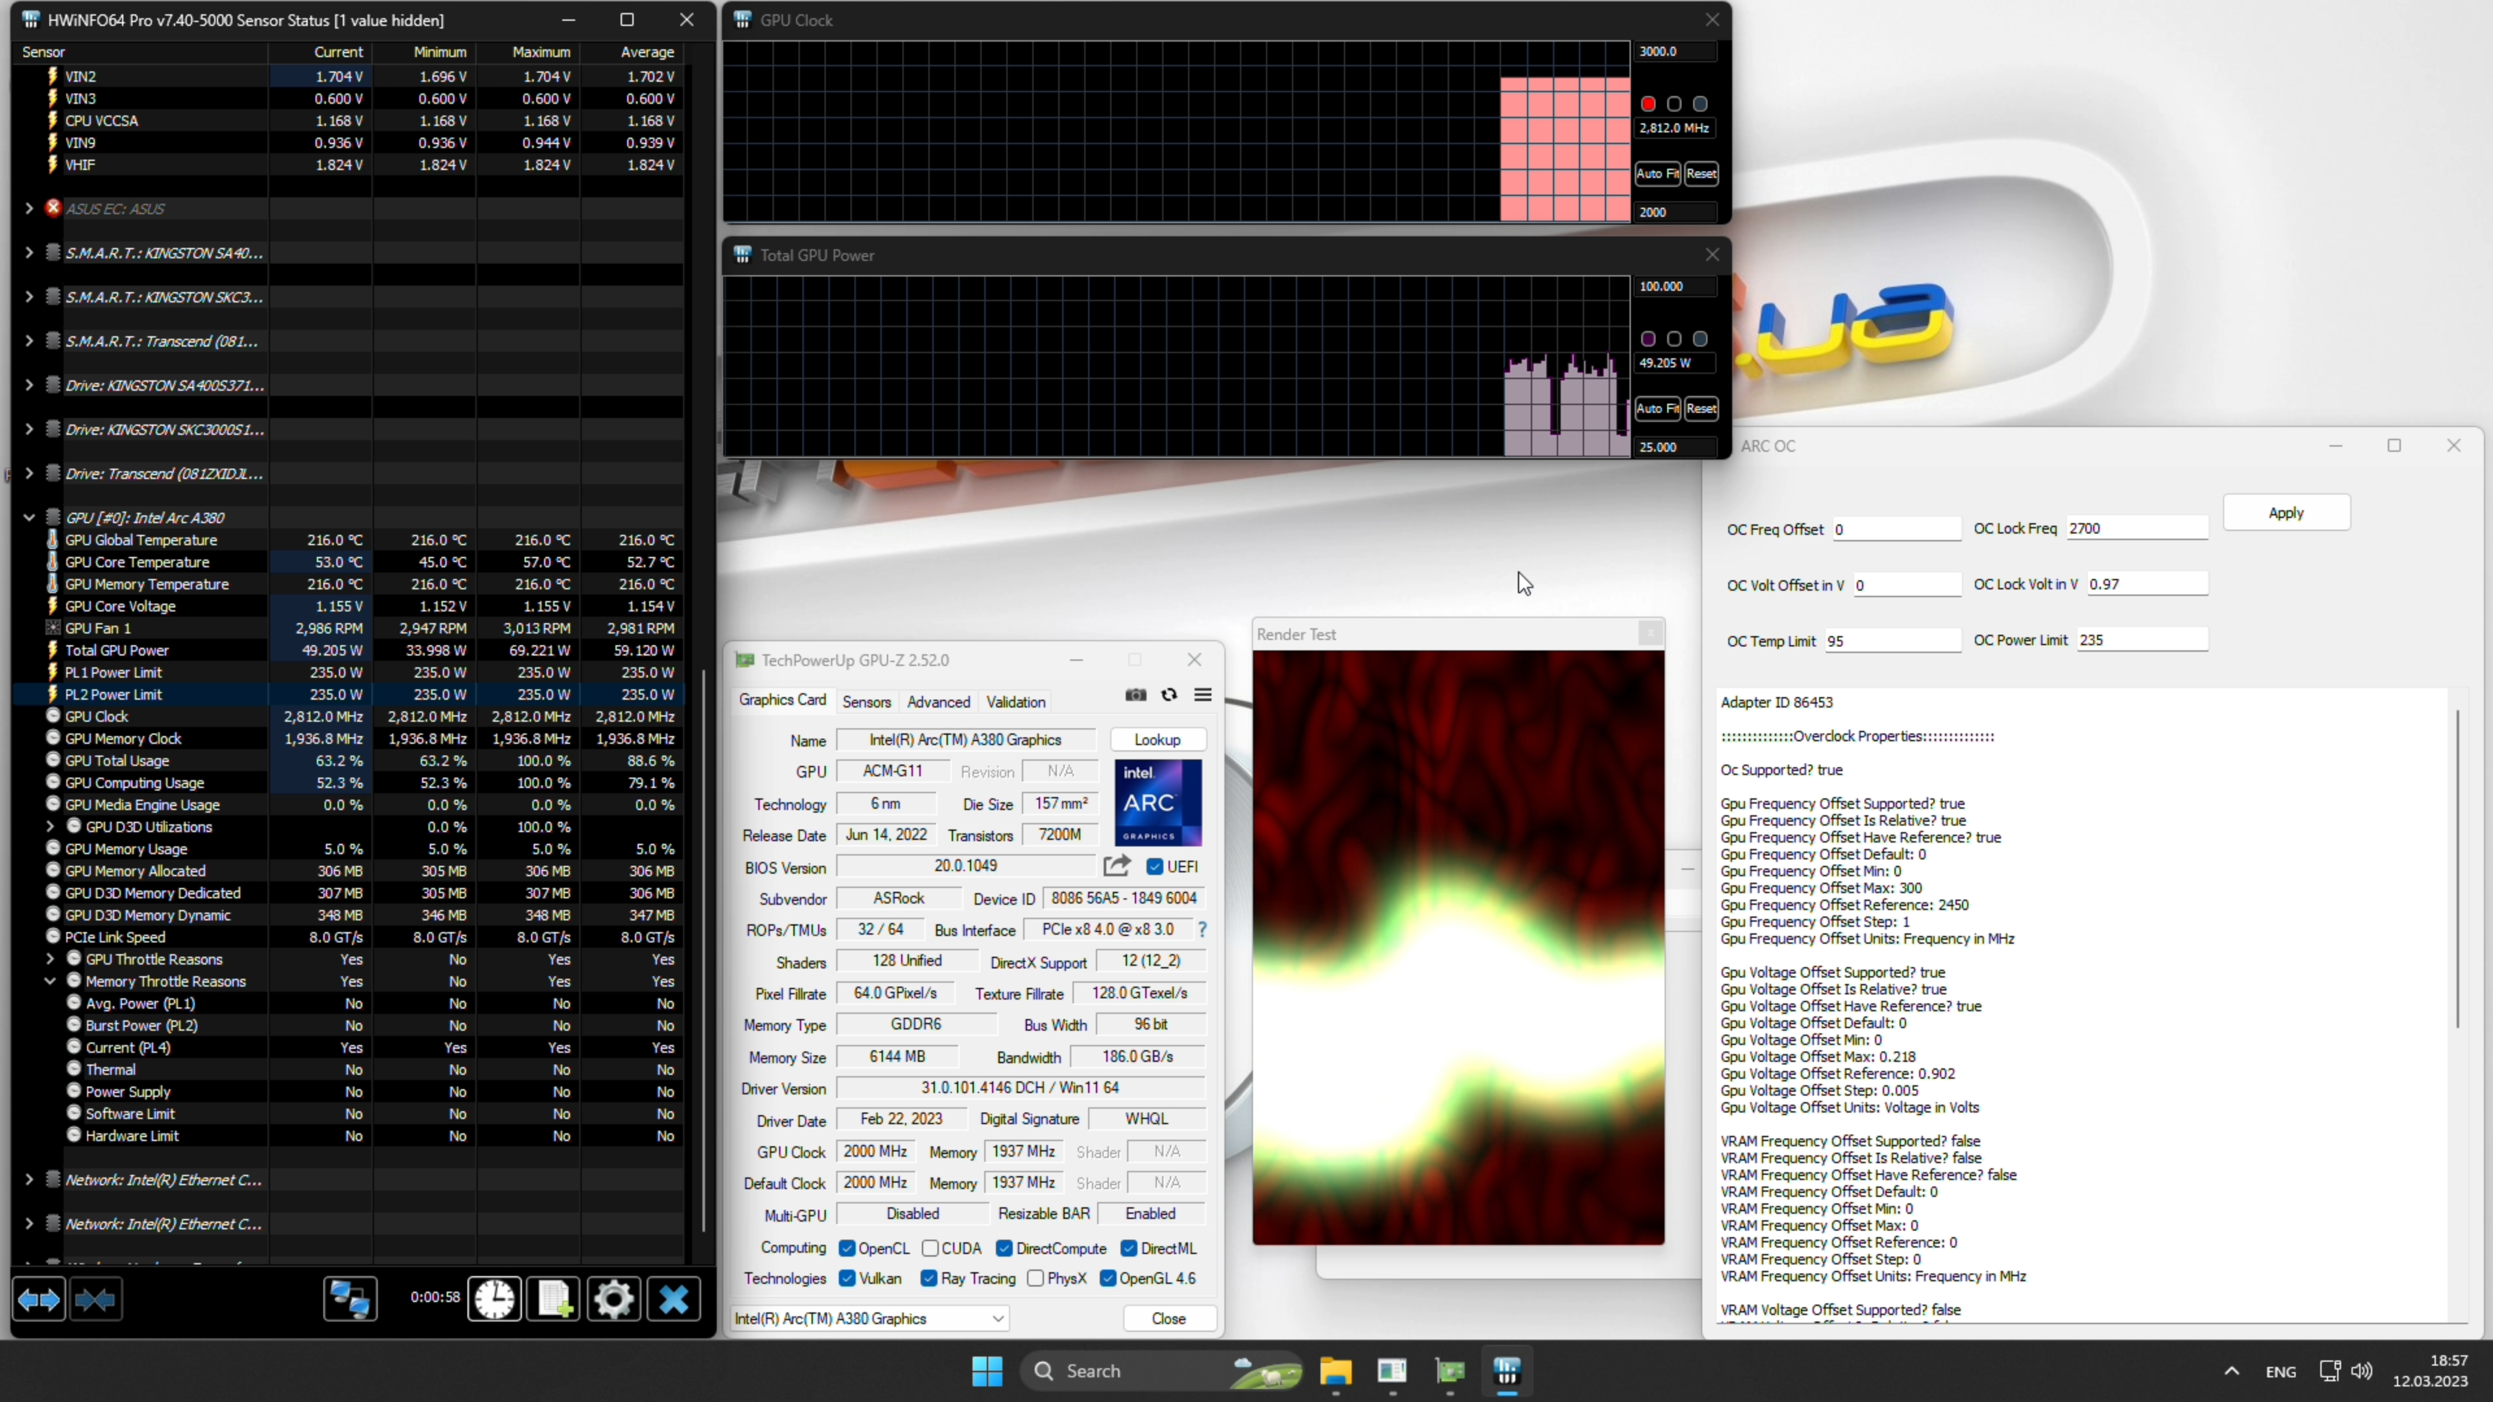The height and width of the screenshot is (1402, 2493).
Task: Click the GPU-Z screenshot camera icon
Action: pyautogui.click(x=1135, y=695)
